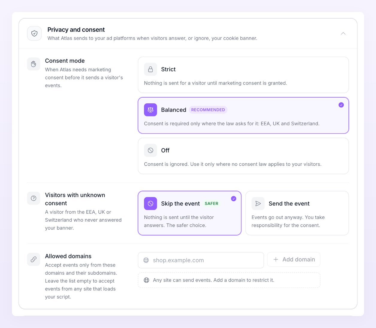Click 'Events go out anyway' description
The height and width of the screenshot is (328, 376).
pyautogui.click(x=288, y=221)
